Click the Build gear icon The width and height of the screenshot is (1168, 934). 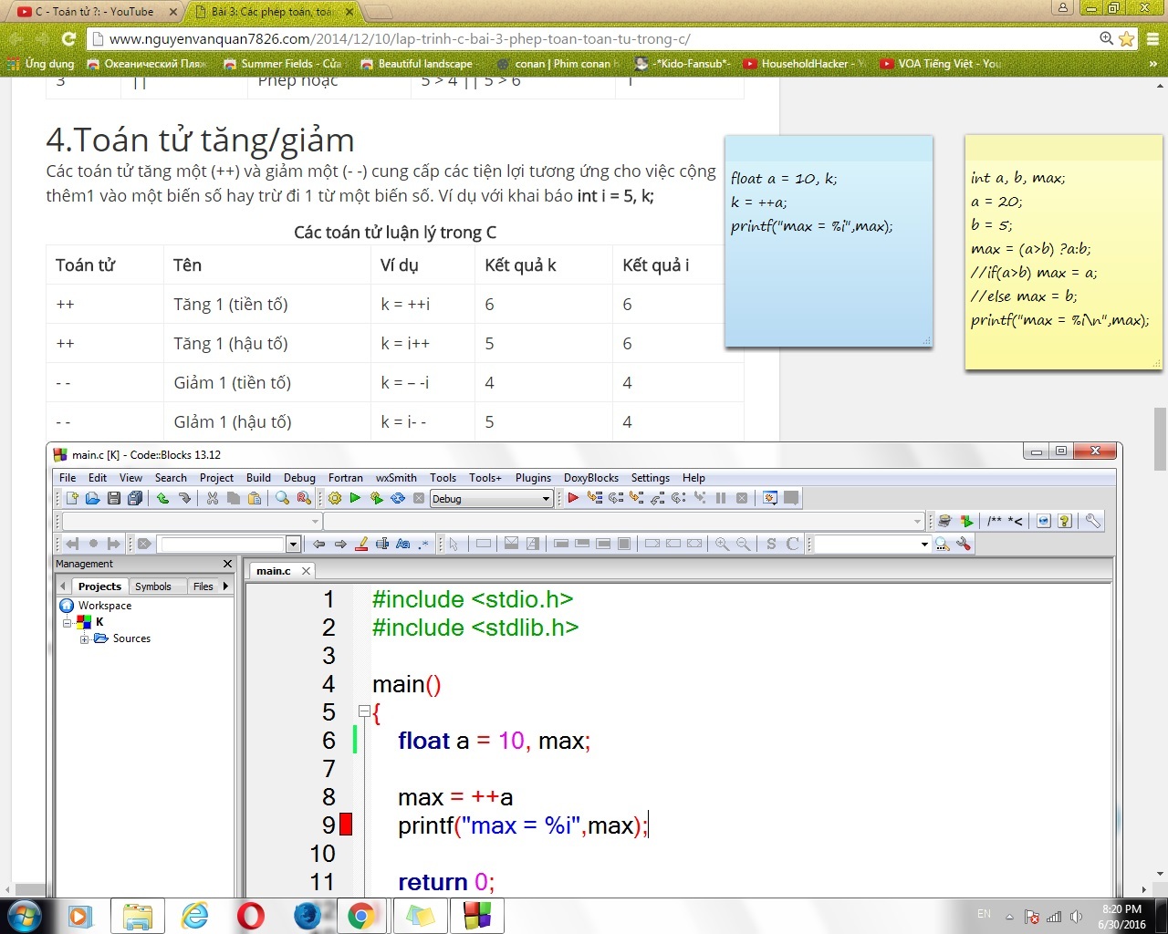click(335, 498)
